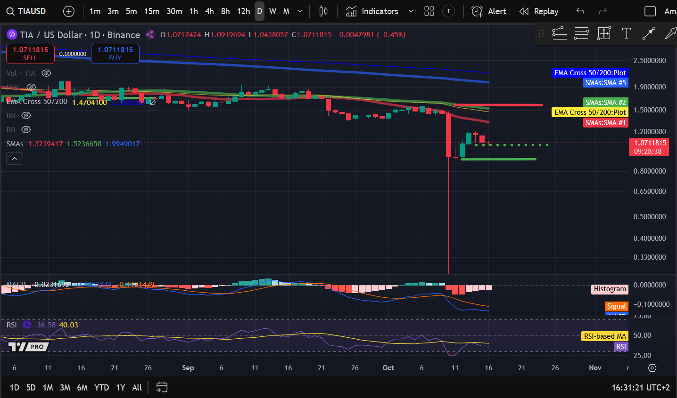
Task: Open the Indicators favorites dropdown chevron
Action: [x=411, y=11]
